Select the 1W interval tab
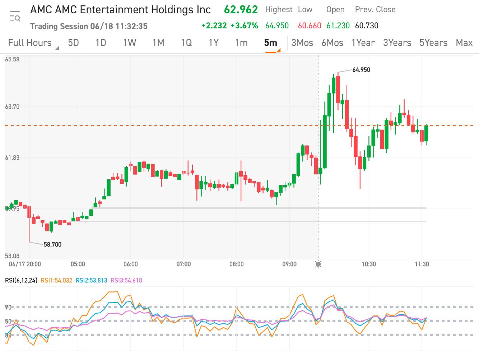This screenshot has height=351, width=479. coord(130,43)
